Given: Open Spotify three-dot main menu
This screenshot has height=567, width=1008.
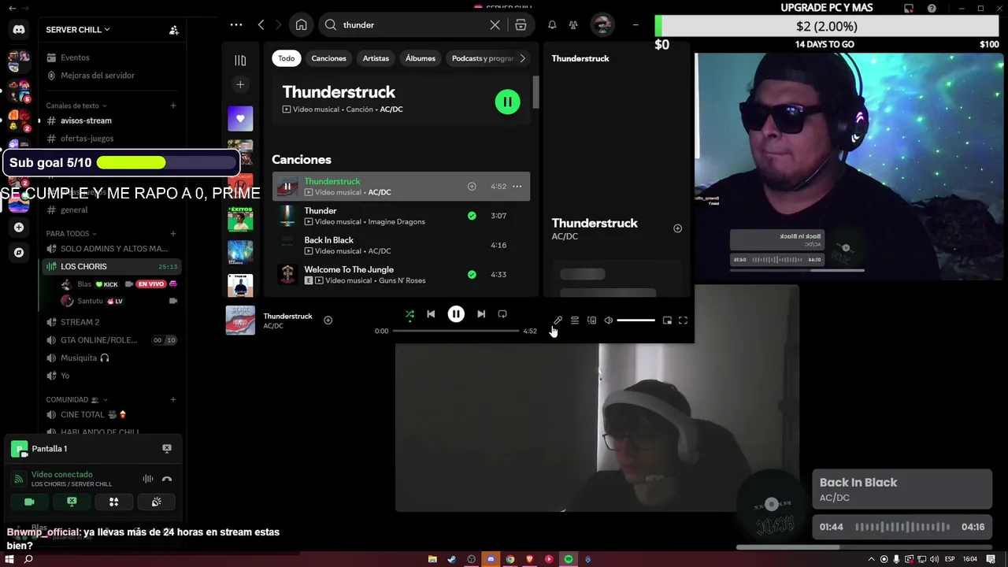Looking at the screenshot, I should click(x=236, y=25).
